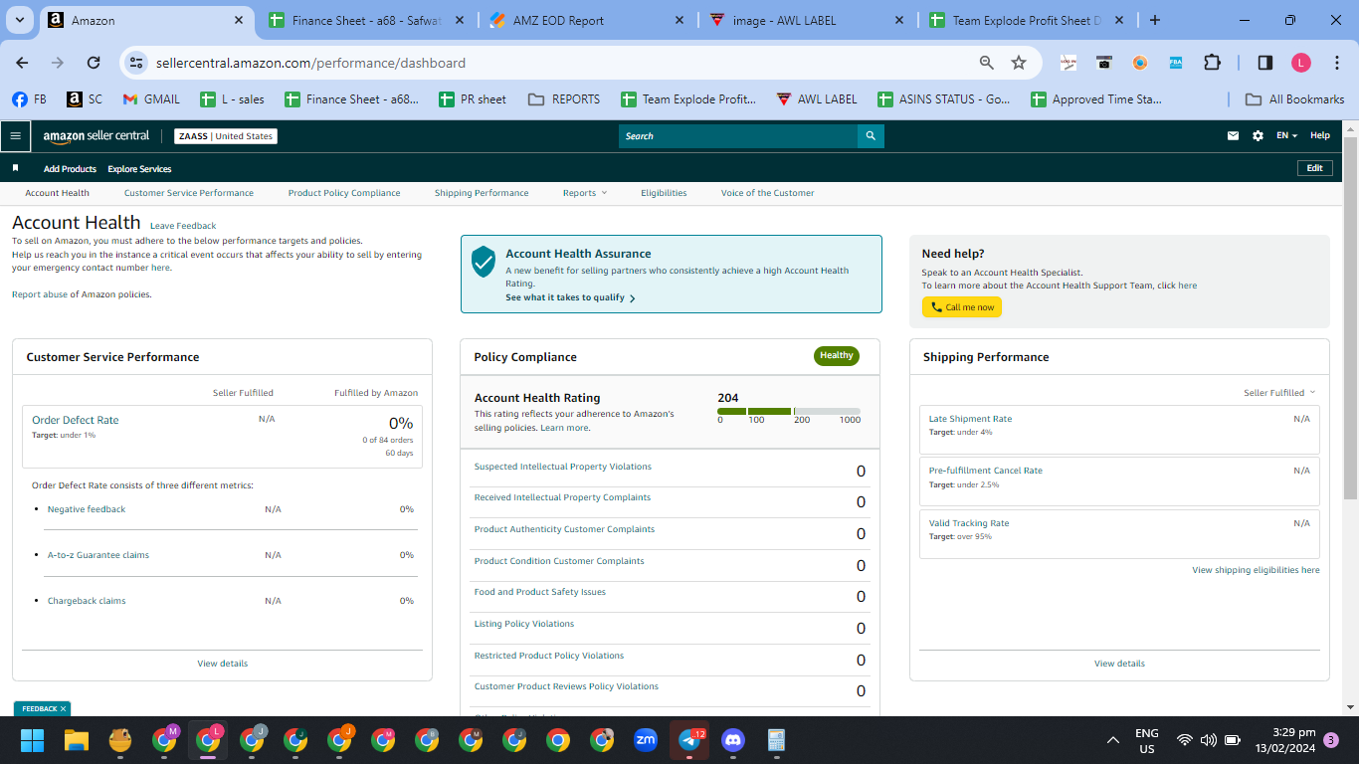Click the Account Health Assurance shield icon

click(484, 262)
